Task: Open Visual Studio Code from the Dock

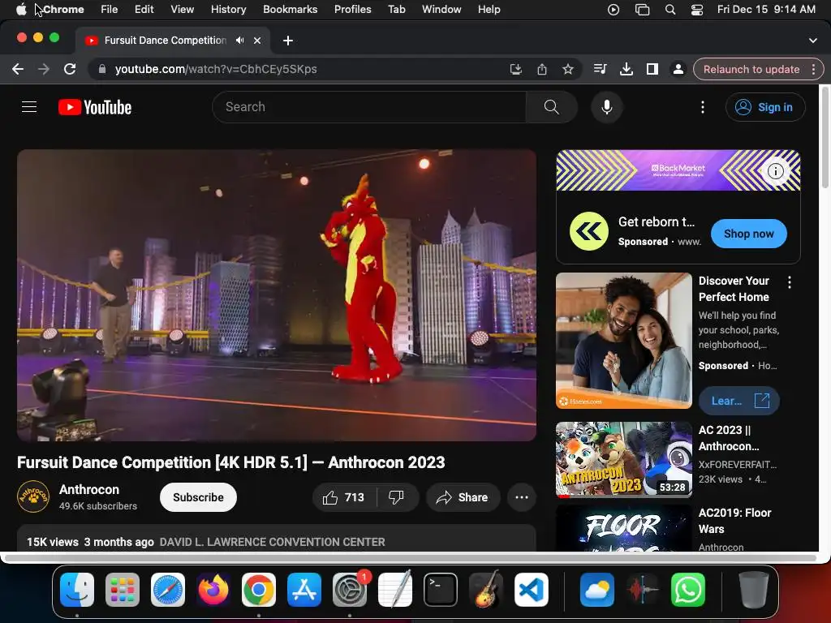Action: 532,590
